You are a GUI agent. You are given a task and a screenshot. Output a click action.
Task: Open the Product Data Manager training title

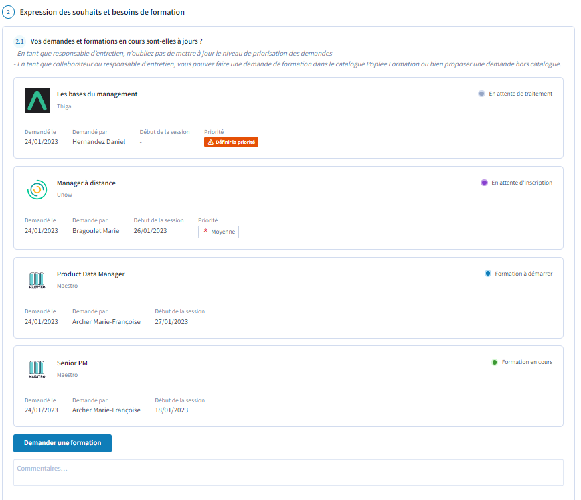point(91,274)
